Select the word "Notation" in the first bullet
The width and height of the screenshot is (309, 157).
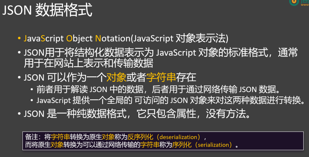[112, 38]
